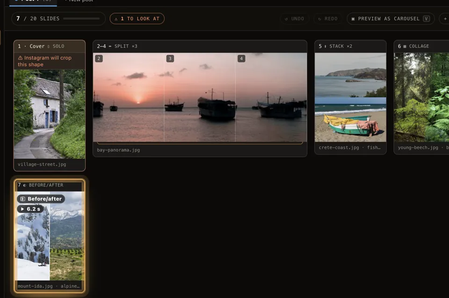Click the orange bar under the panorama
The width and height of the screenshot is (449, 298).
200,143
